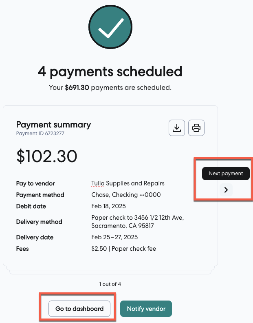The width and height of the screenshot is (253, 323).
Task: Click the 1 out of 4 page indicator
Action: (x=110, y=284)
